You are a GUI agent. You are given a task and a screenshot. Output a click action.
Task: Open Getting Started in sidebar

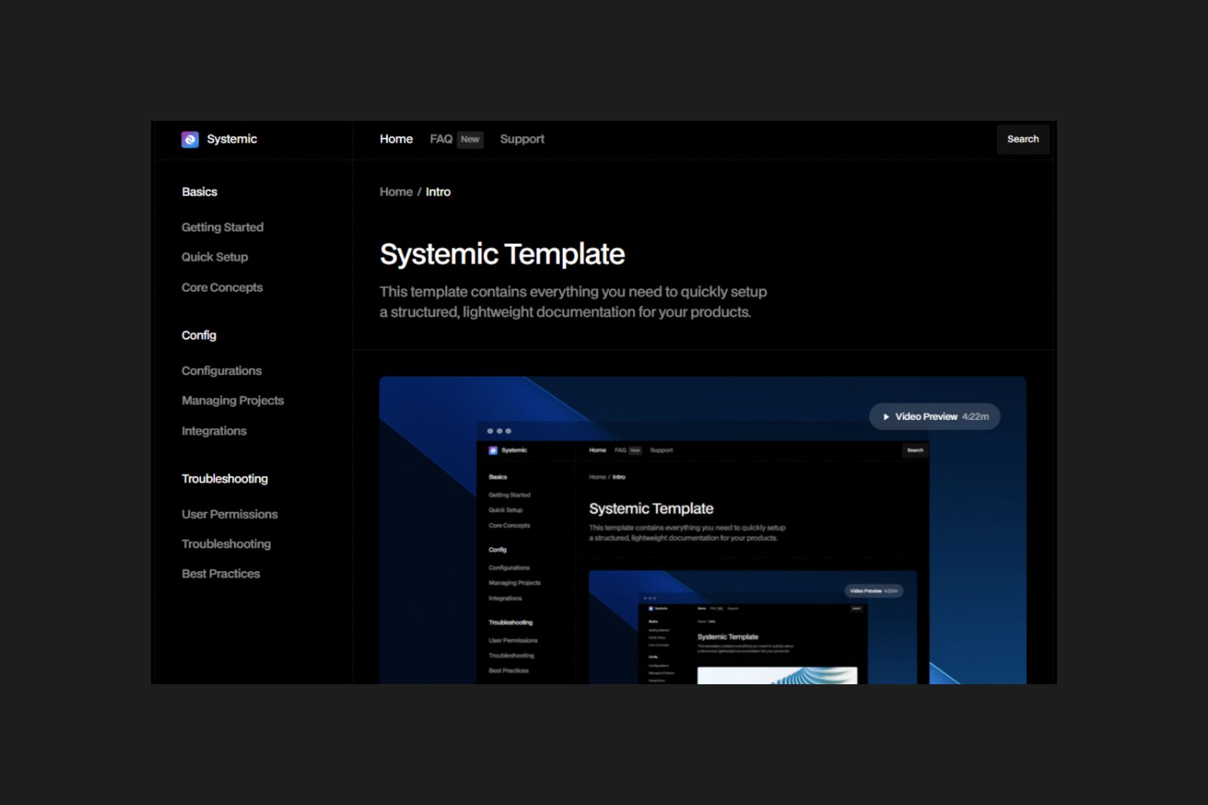(222, 227)
